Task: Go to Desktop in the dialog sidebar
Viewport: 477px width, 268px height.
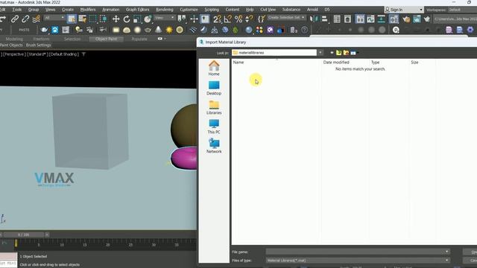Action: point(214,88)
